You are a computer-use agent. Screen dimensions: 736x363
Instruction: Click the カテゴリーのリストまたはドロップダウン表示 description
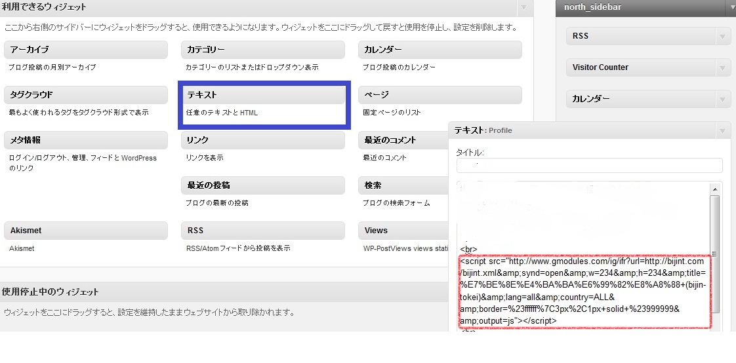(252, 67)
